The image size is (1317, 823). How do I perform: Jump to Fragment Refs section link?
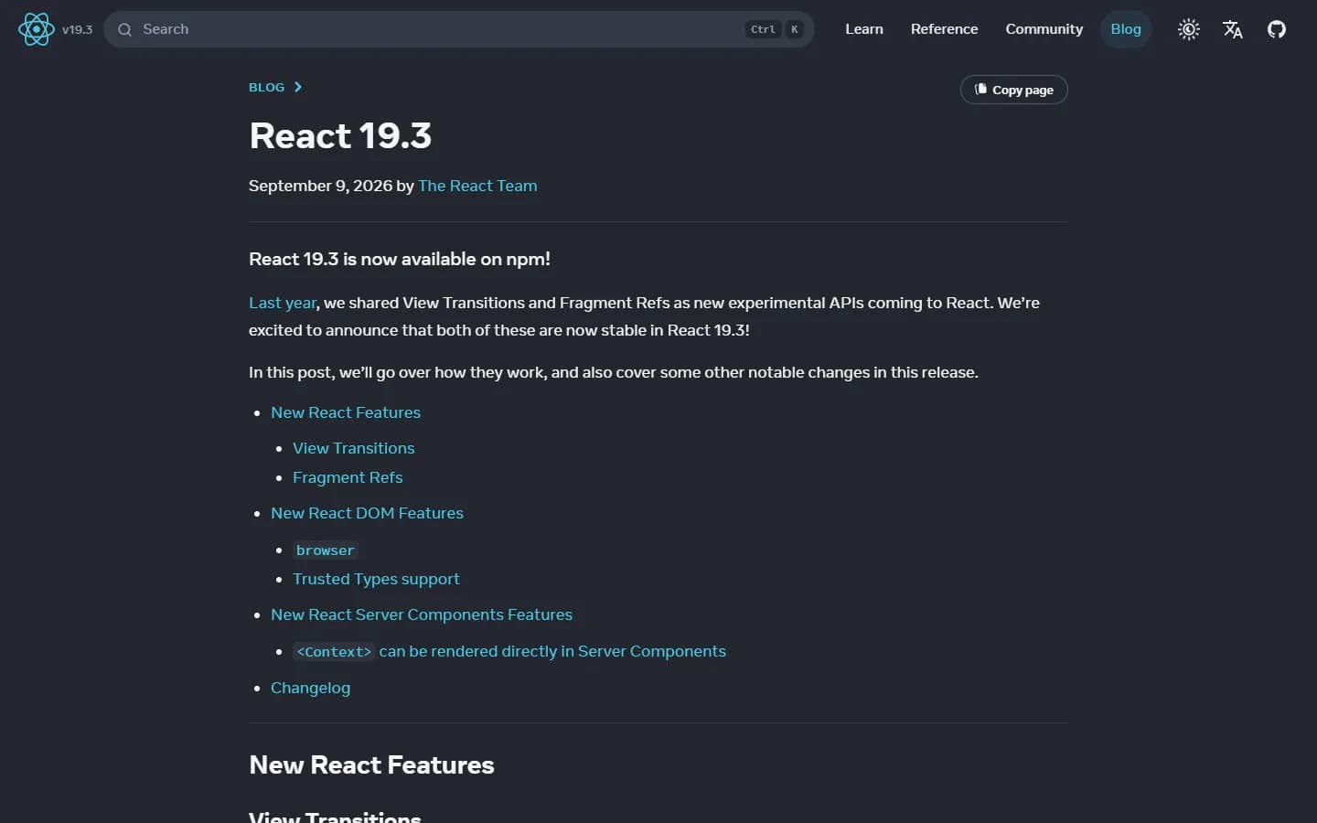(348, 477)
